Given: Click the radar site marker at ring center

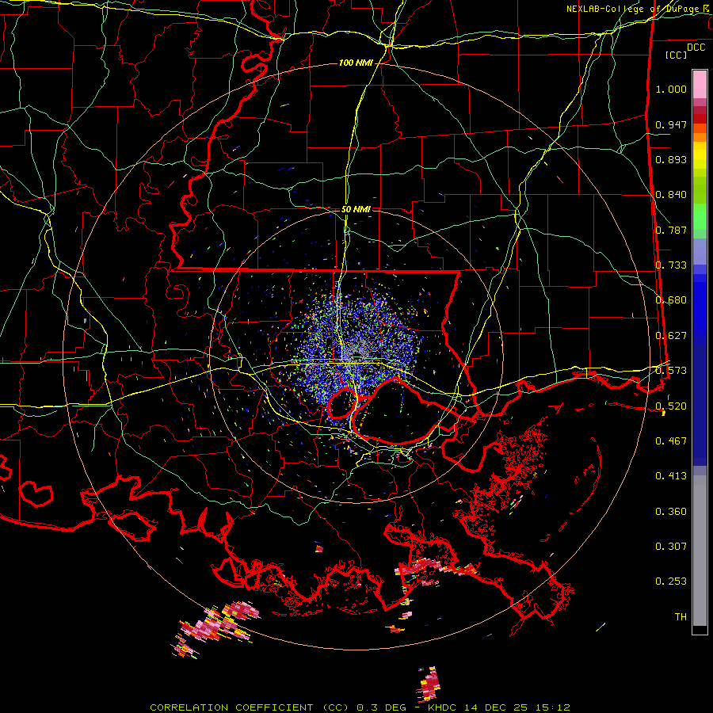Looking at the screenshot, I should click(x=356, y=355).
